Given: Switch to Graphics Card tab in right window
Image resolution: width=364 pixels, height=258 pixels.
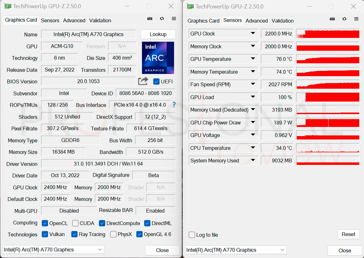Looking at the screenshot, I should 204,21.
